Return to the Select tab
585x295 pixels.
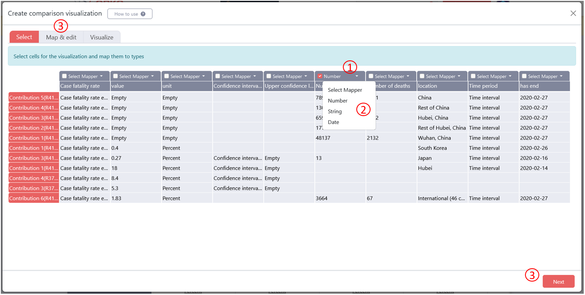pyautogui.click(x=24, y=37)
